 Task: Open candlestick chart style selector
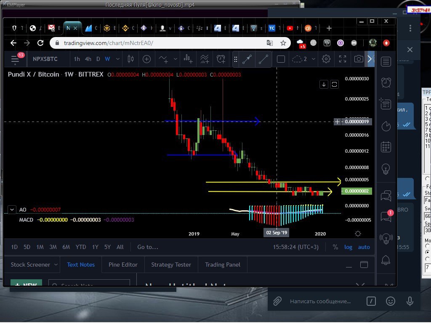point(131,59)
